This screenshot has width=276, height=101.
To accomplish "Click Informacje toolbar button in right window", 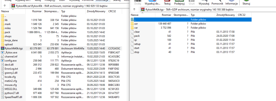I will tap(232, 3).
